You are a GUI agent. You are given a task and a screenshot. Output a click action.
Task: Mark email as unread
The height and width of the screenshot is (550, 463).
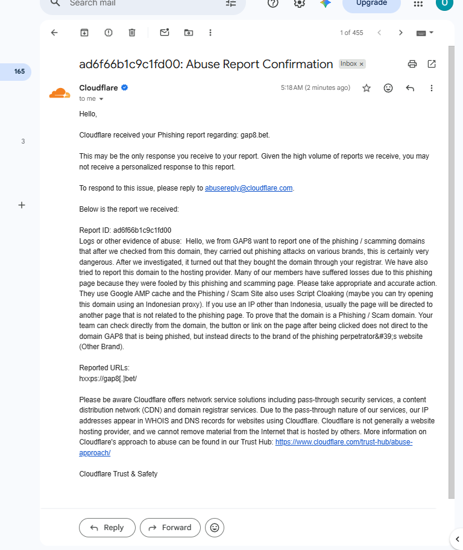click(x=165, y=33)
